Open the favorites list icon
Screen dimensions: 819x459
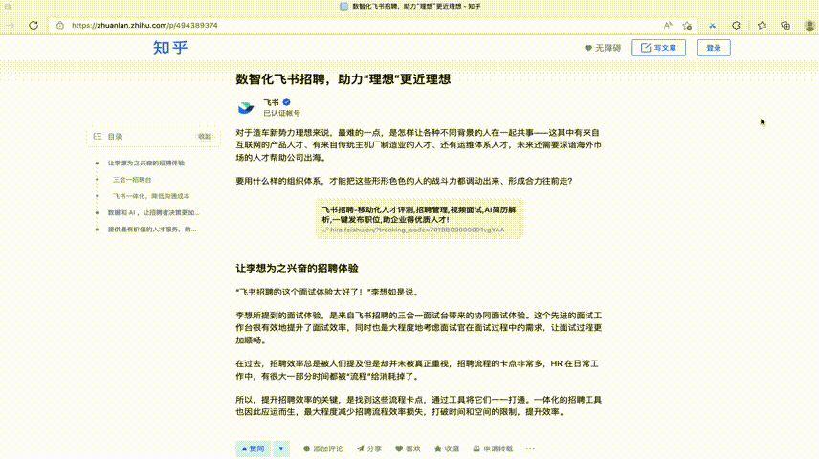tap(762, 25)
